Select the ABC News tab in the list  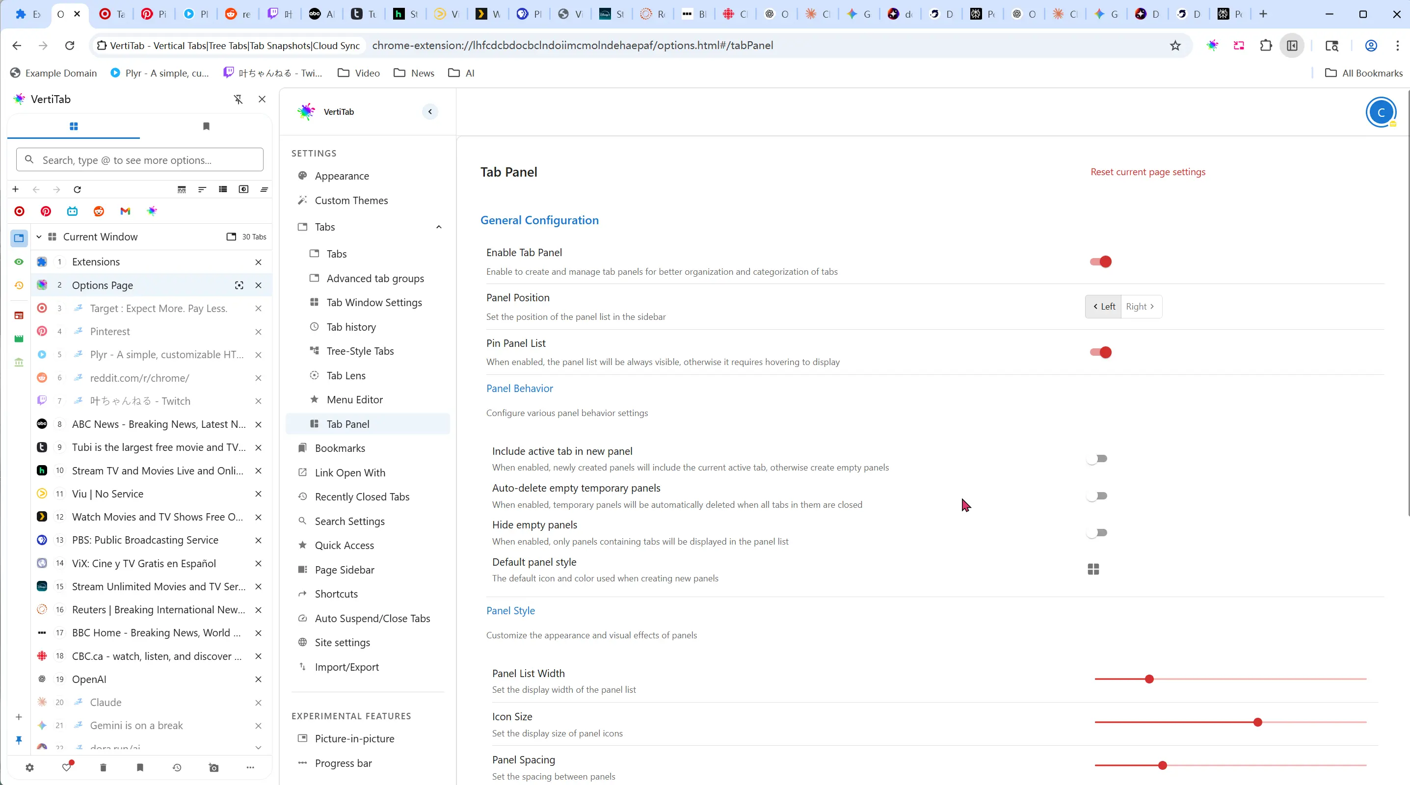tap(151, 424)
